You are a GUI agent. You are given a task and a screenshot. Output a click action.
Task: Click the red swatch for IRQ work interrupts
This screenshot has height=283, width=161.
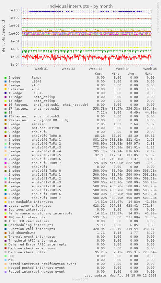[x=6, y=217]
